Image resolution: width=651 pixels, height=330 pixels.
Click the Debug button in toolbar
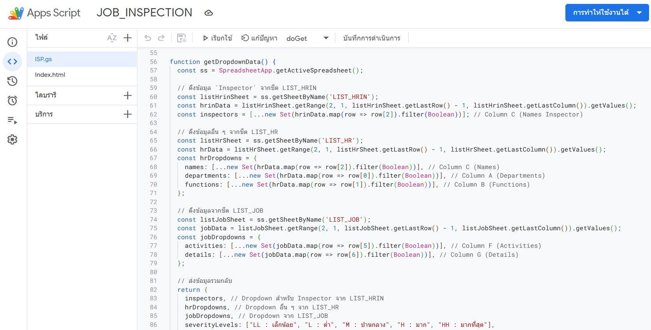[x=260, y=38]
